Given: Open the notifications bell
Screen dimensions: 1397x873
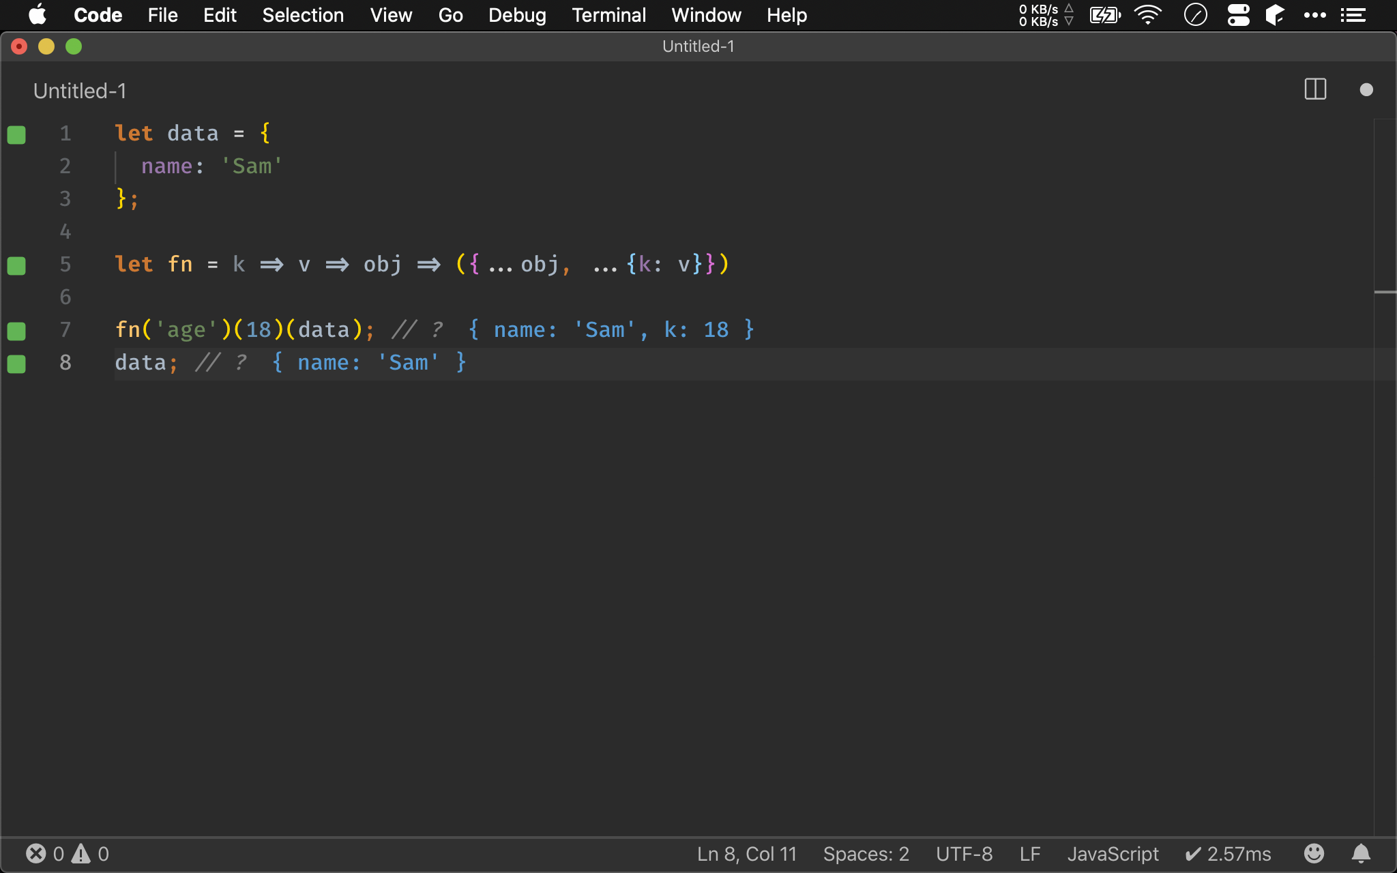Looking at the screenshot, I should coord(1361,853).
